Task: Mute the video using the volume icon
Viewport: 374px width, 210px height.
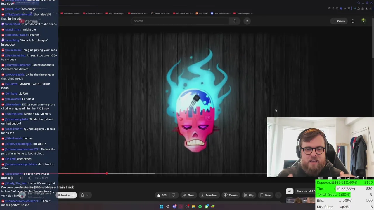Action: [x=30, y=178]
